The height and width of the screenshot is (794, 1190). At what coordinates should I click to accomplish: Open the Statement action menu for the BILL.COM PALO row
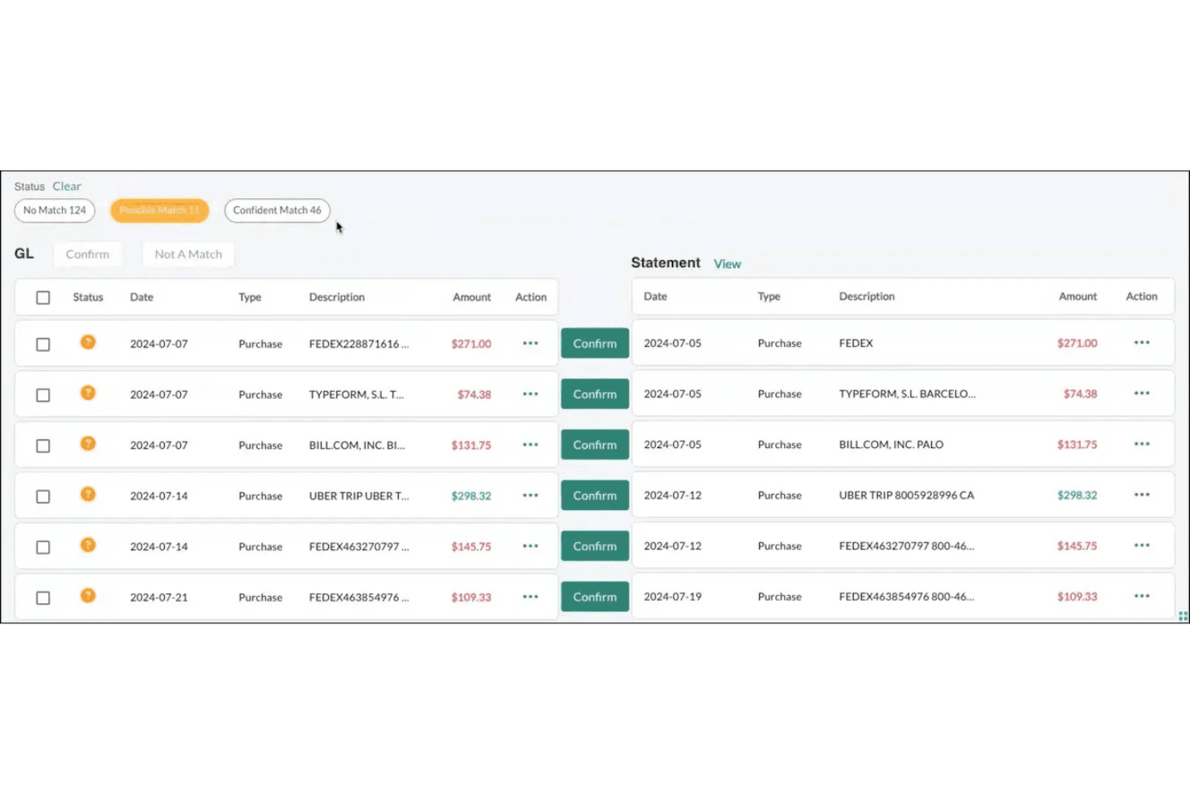point(1142,444)
